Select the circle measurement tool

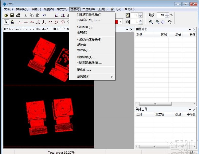(x=62, y=22)
